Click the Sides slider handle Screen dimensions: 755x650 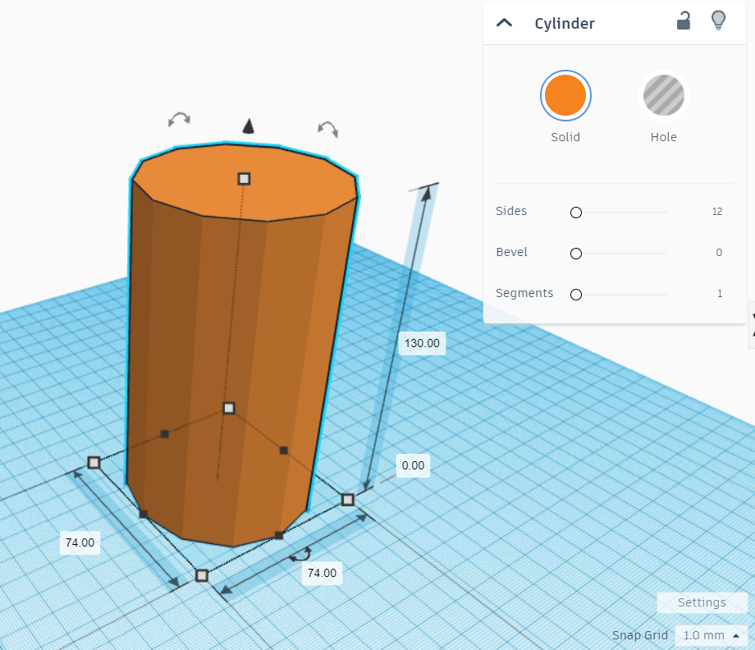pos(576,213)
